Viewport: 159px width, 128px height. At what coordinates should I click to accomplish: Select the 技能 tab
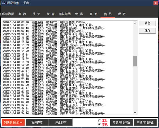[51, 14]
